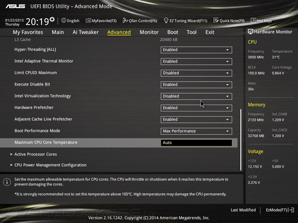Image resolution: width=298 pixels, height=223 pixels.
Task: Switch to the My Favorites tab
Action: [x=28, y=32]
